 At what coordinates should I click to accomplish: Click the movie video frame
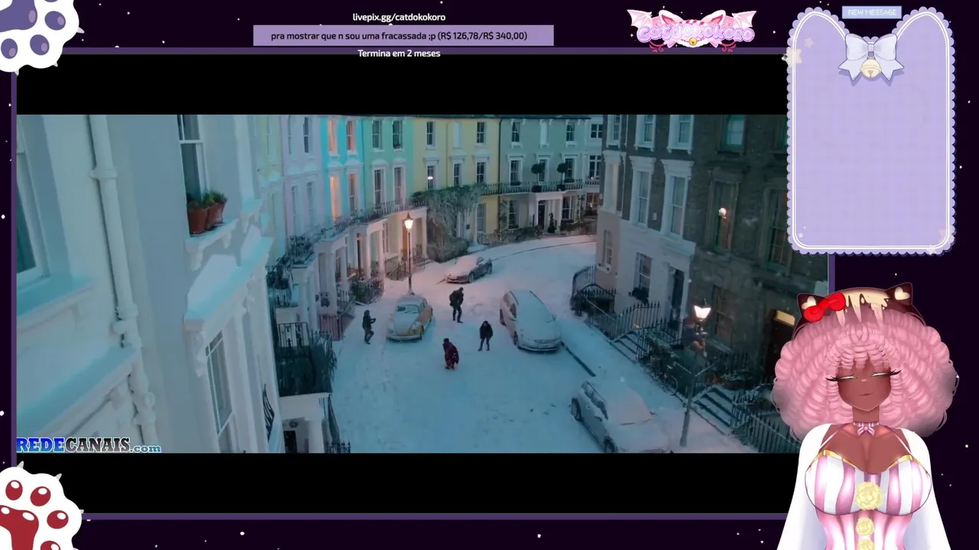(403, 283)
